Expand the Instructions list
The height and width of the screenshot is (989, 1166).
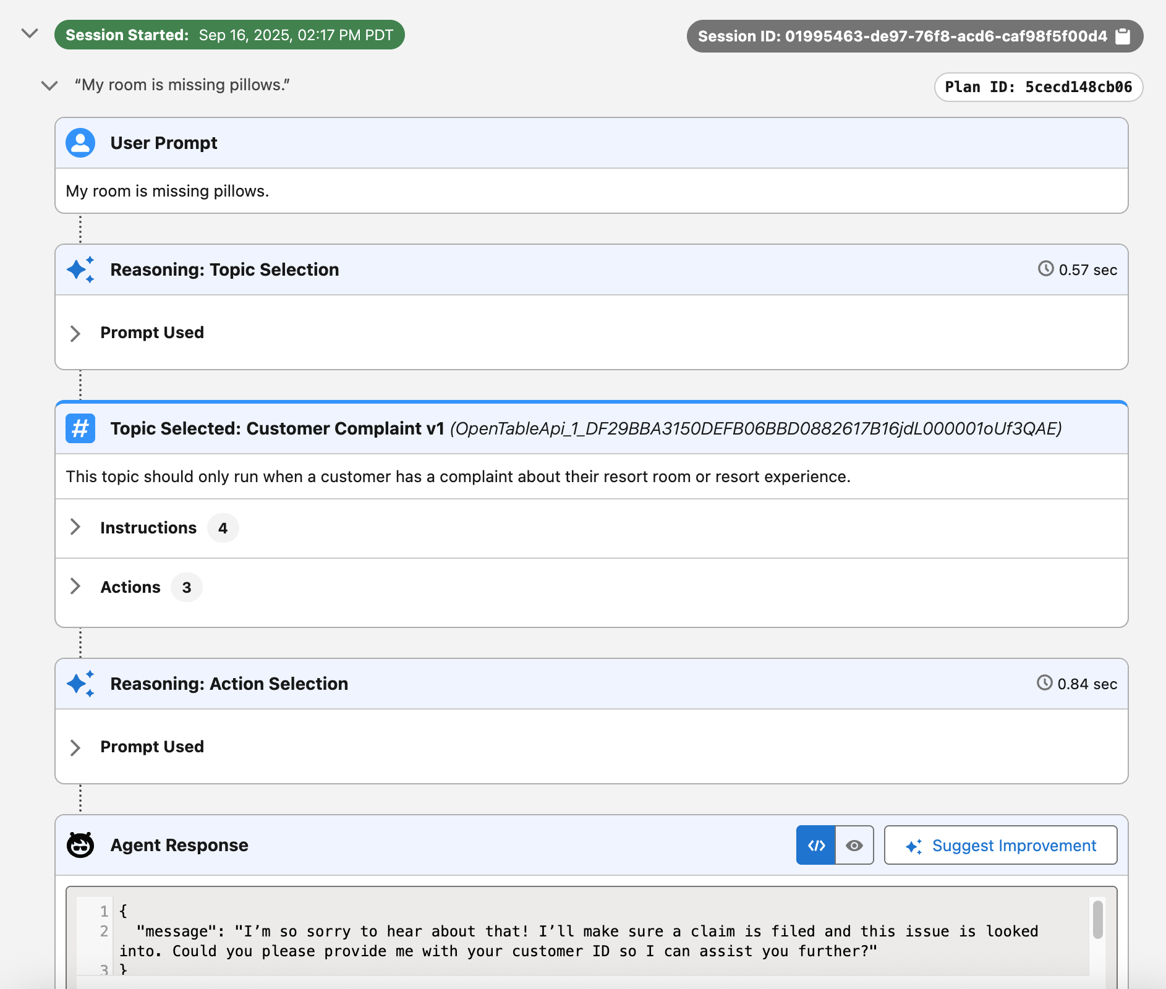pyautogui.click(x=75, y=527)
